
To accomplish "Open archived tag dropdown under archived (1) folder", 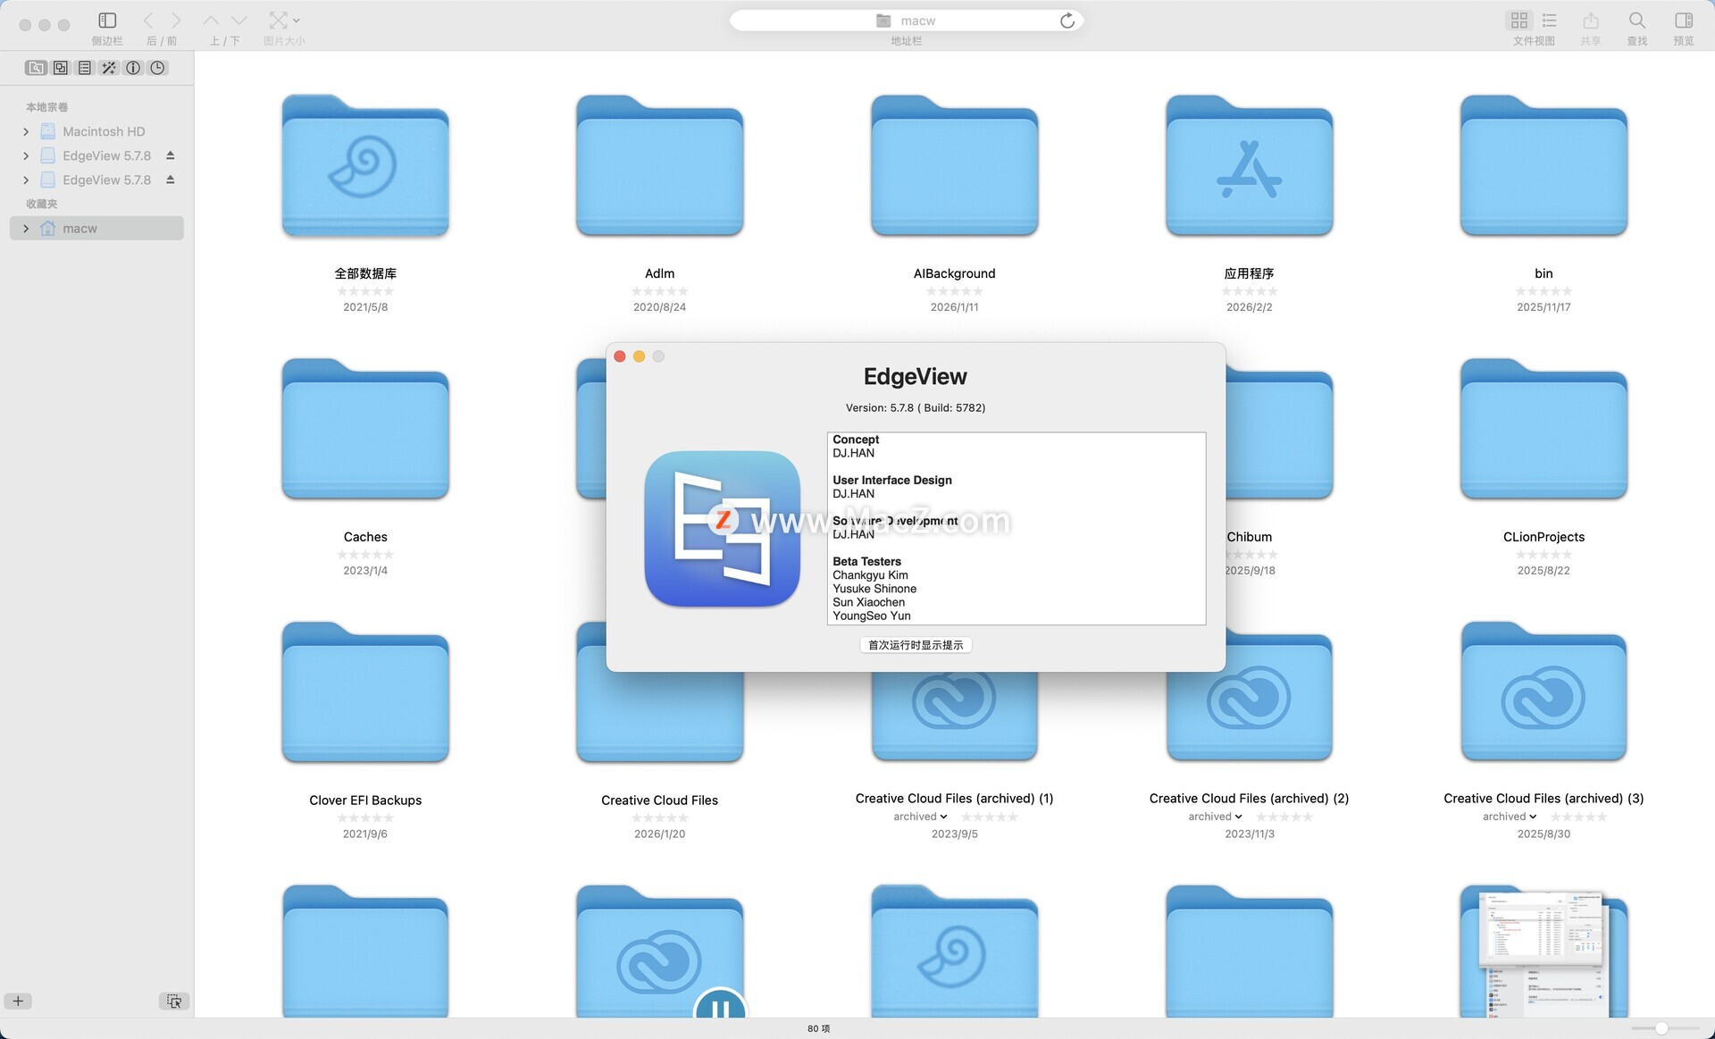I will tap(920, 817).
